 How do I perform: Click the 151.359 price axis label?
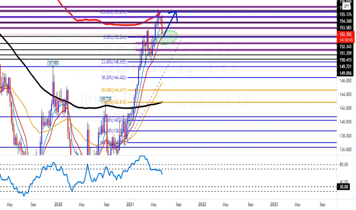pyautogui.click(x=345, y=53)
